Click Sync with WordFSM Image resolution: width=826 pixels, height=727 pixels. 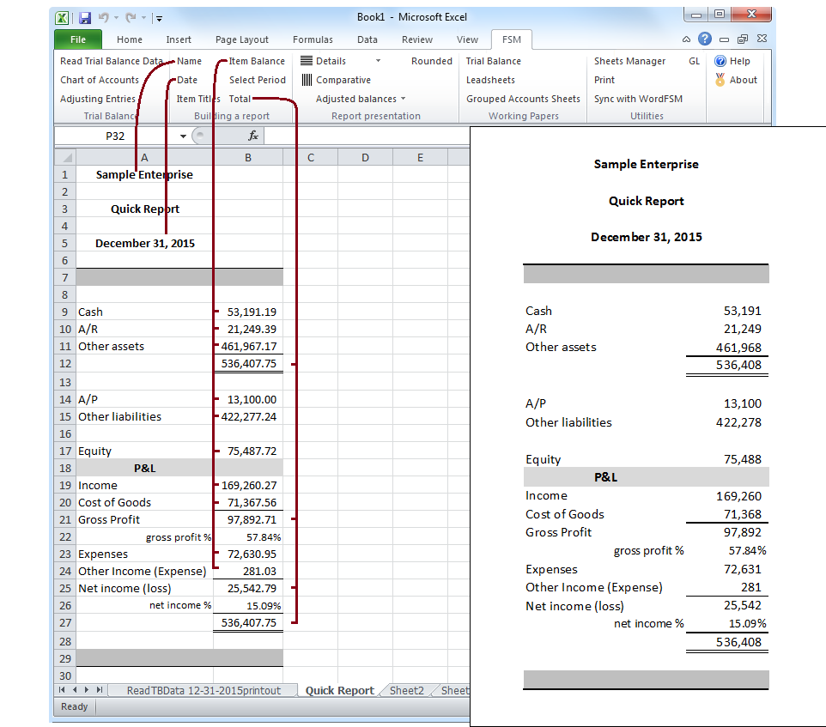(x=640, y=98)
